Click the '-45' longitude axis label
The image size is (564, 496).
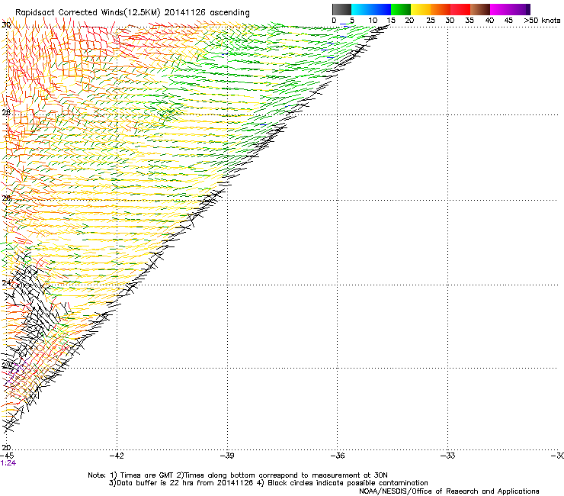[7, 456]
